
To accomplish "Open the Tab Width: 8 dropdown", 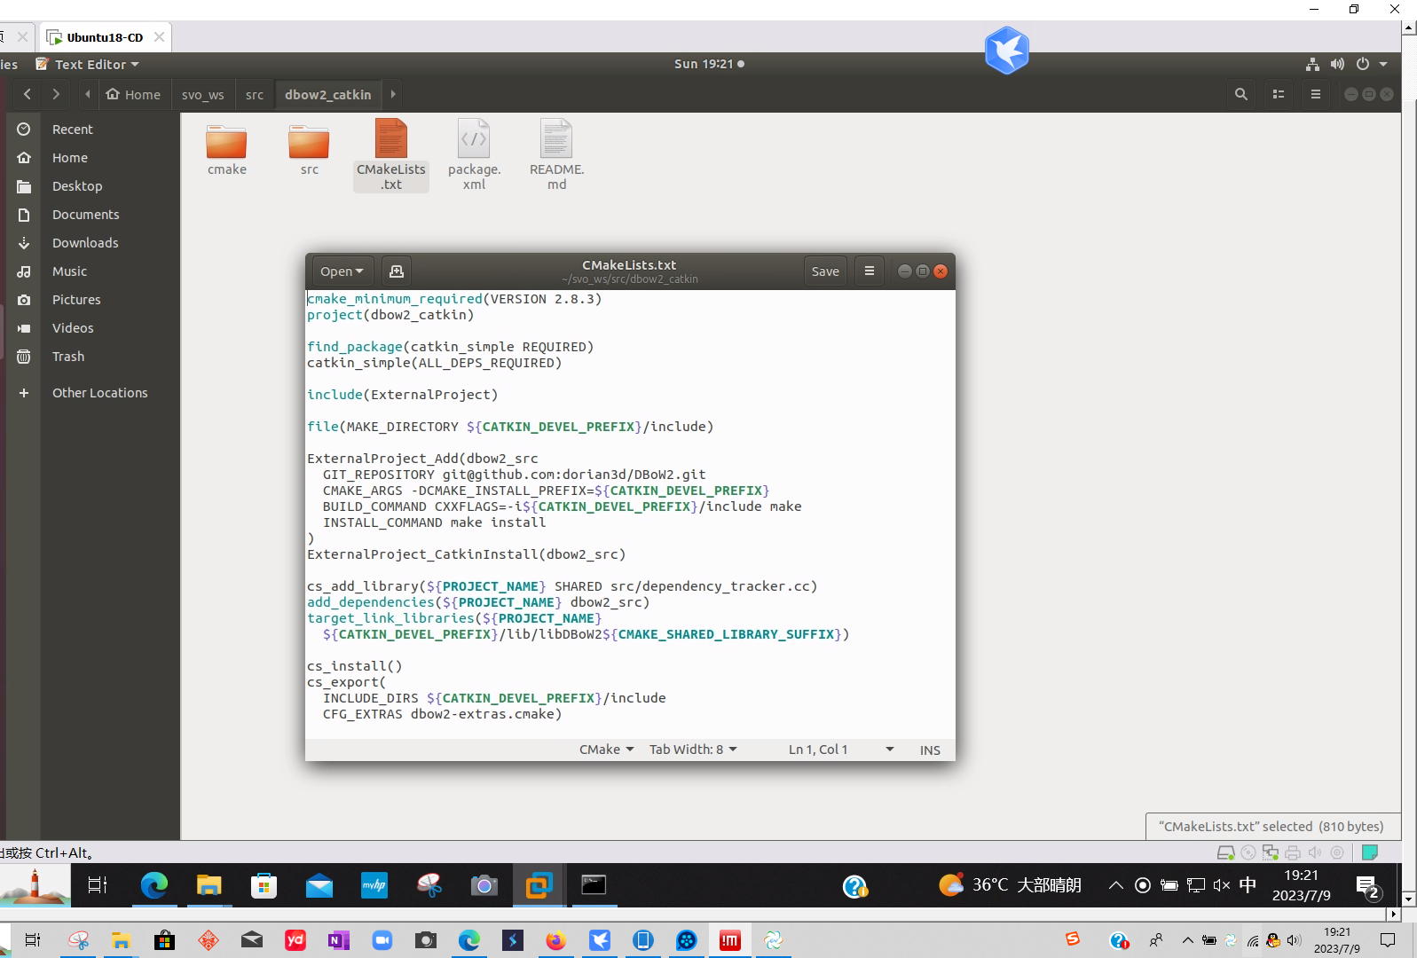I will pyautogui.click(x=693, y=750).
